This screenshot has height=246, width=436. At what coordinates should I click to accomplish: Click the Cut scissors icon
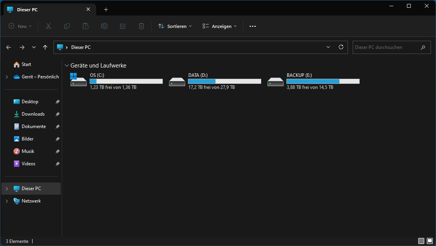pos(48,26)
